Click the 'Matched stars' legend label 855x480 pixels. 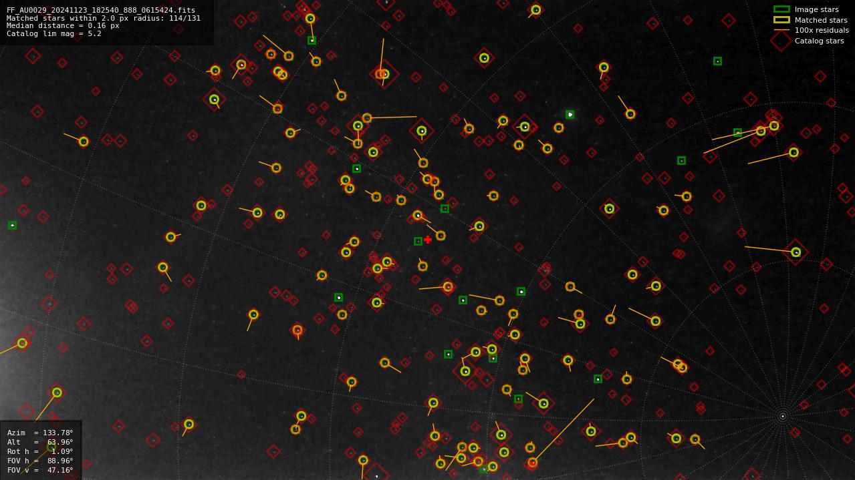821,20
